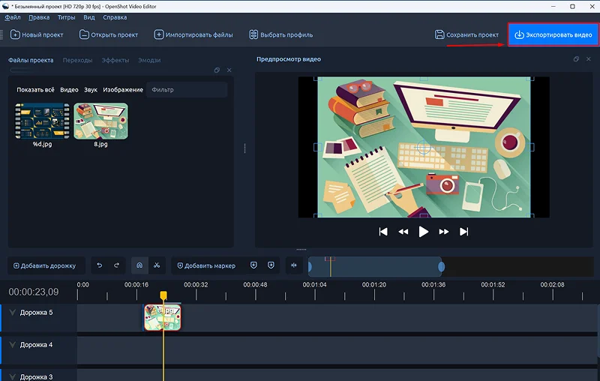This screenshot has height=381, width=600.
Task: Click the redo arrow in timeline toolbar
Action: coord(117,265)
